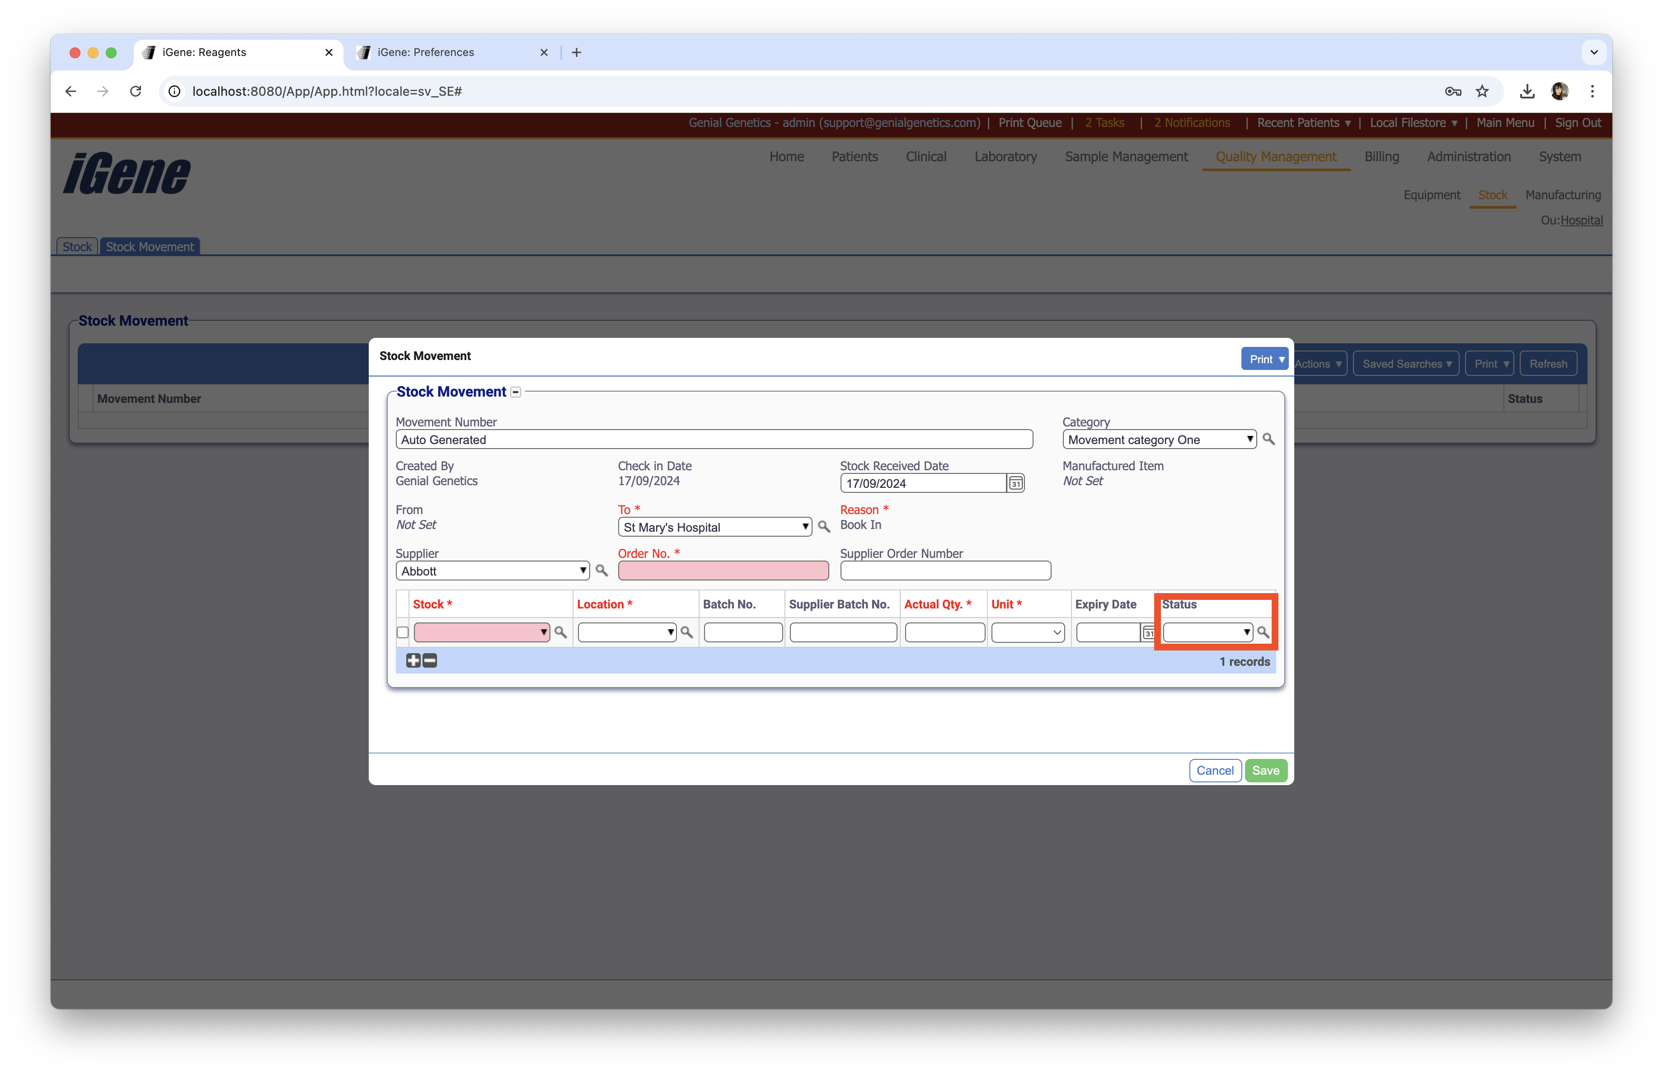The width and height of the screenshot is (1663, 1076).
Task: Click into the Order No. field
Action: (723, 571)
